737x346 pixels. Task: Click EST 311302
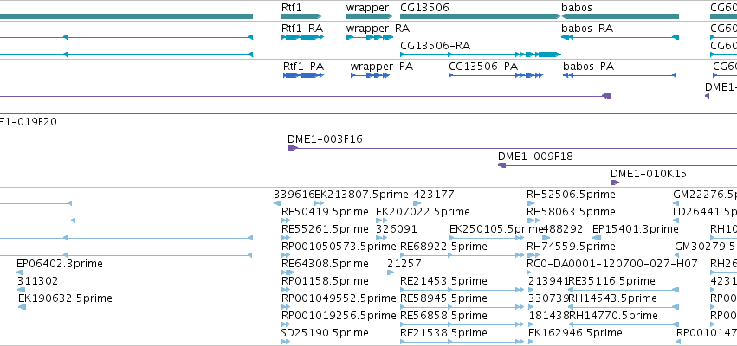pos(37,281)
